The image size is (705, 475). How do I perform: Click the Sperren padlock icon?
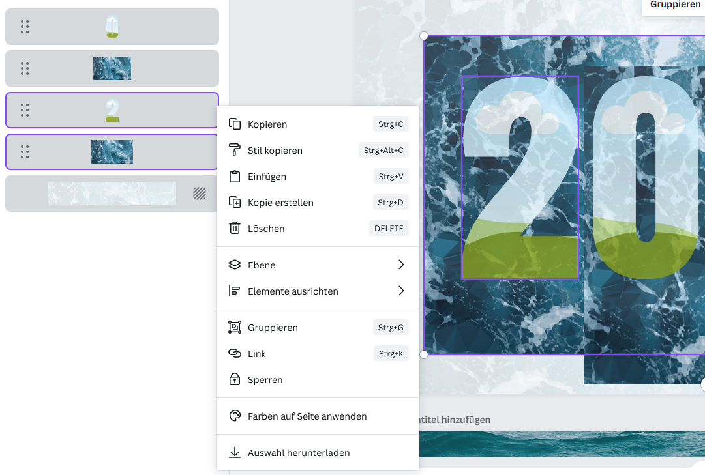(x=235, y=380)
